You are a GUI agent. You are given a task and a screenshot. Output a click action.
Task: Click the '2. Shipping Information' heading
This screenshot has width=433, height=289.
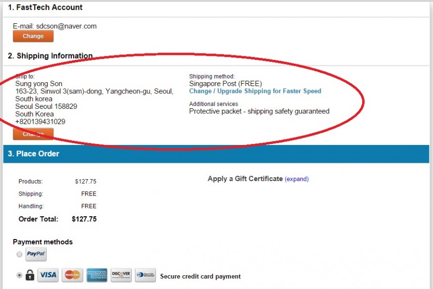(50, 56)
